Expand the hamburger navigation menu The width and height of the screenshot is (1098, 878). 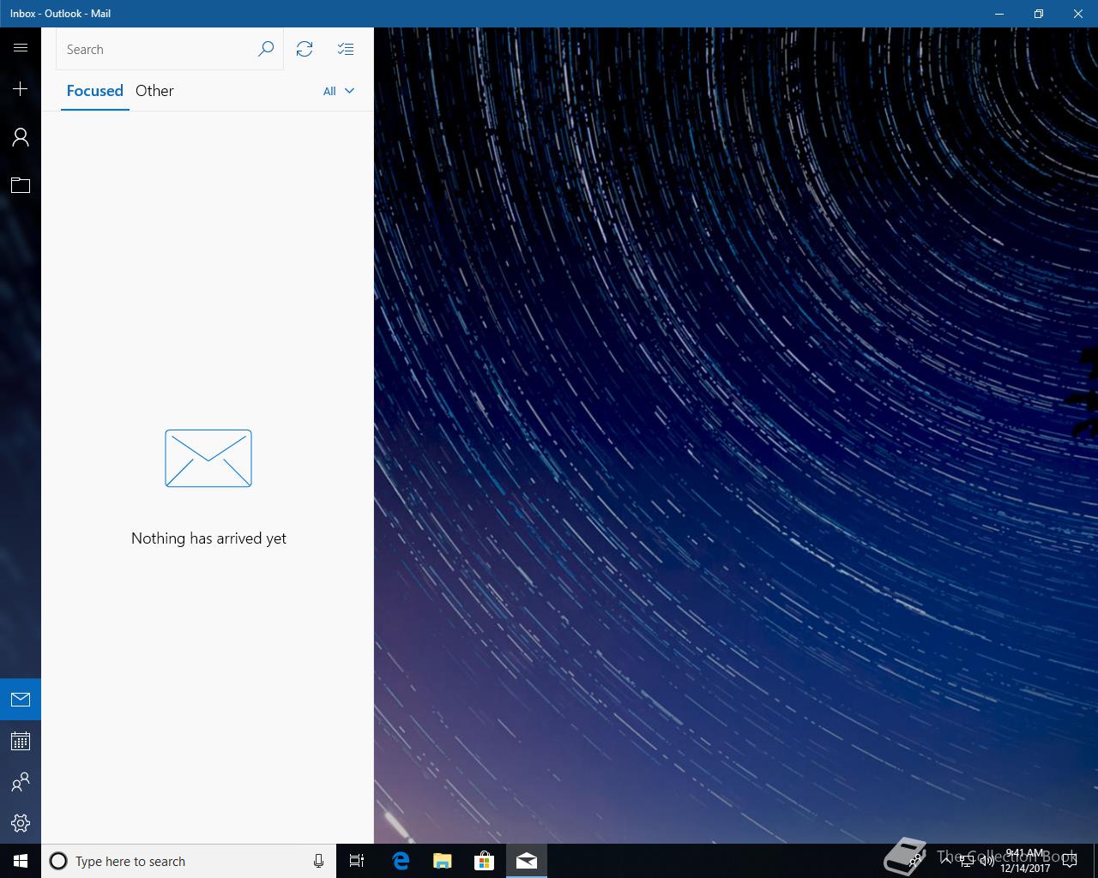coord(21,48)
